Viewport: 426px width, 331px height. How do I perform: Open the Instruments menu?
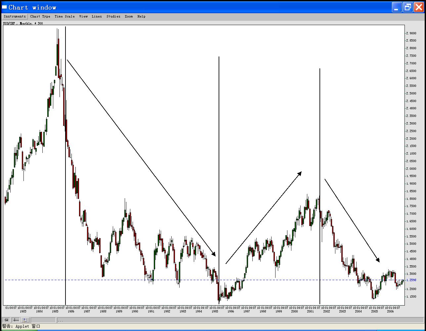click(15, 17)
